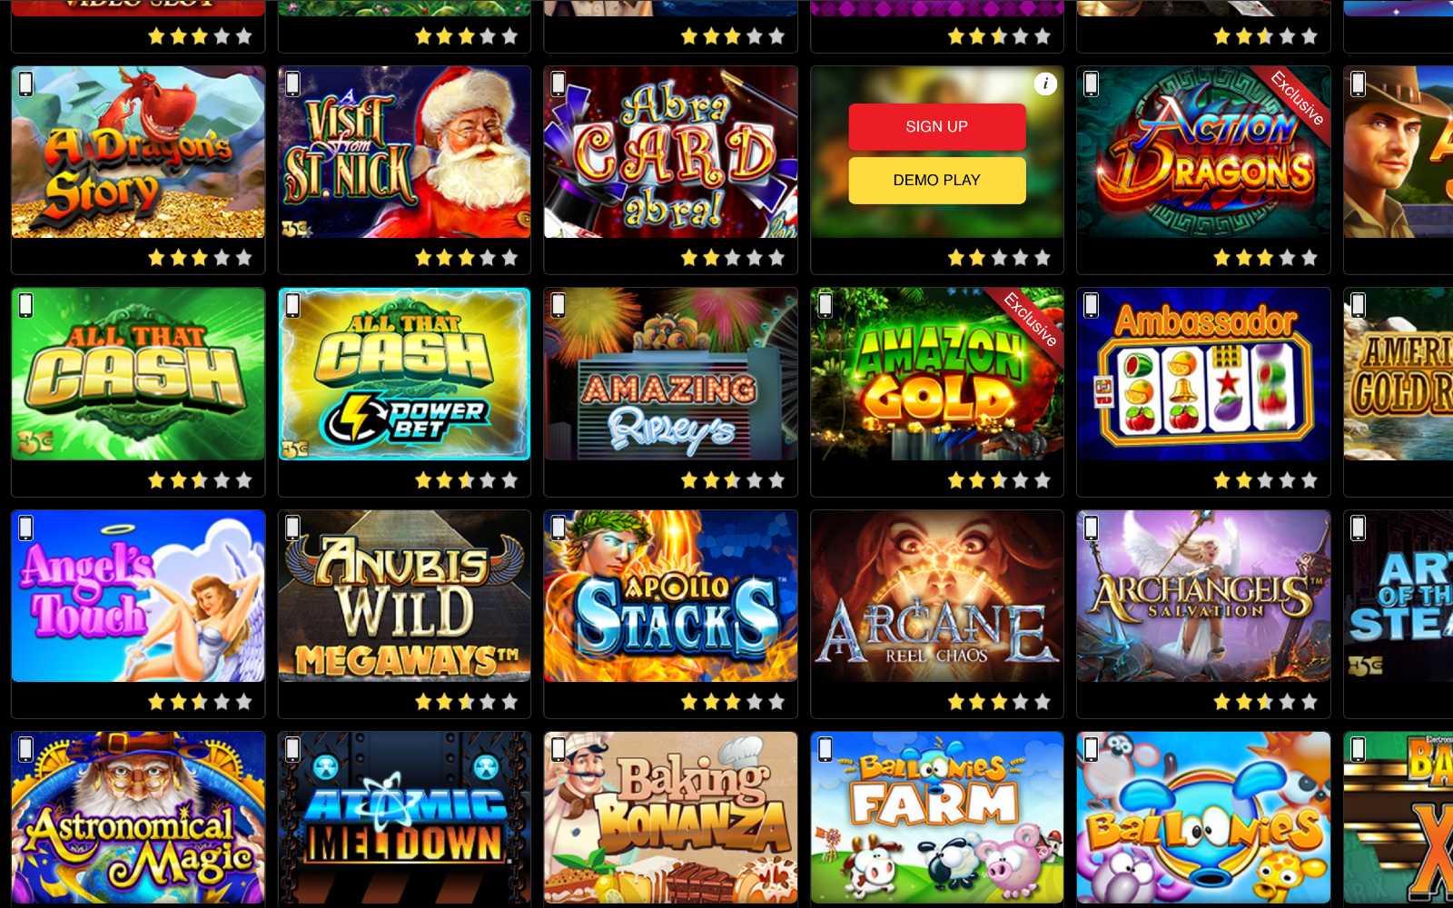1453x908 pixels.
Task: Click the star rating under Archangels Salvation
Action: point(1265,701)
